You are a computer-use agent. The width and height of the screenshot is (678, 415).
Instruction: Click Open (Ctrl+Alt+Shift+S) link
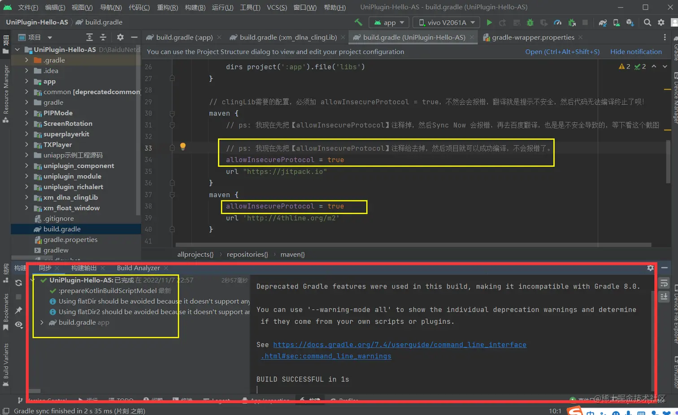click(x=562, y=52)
